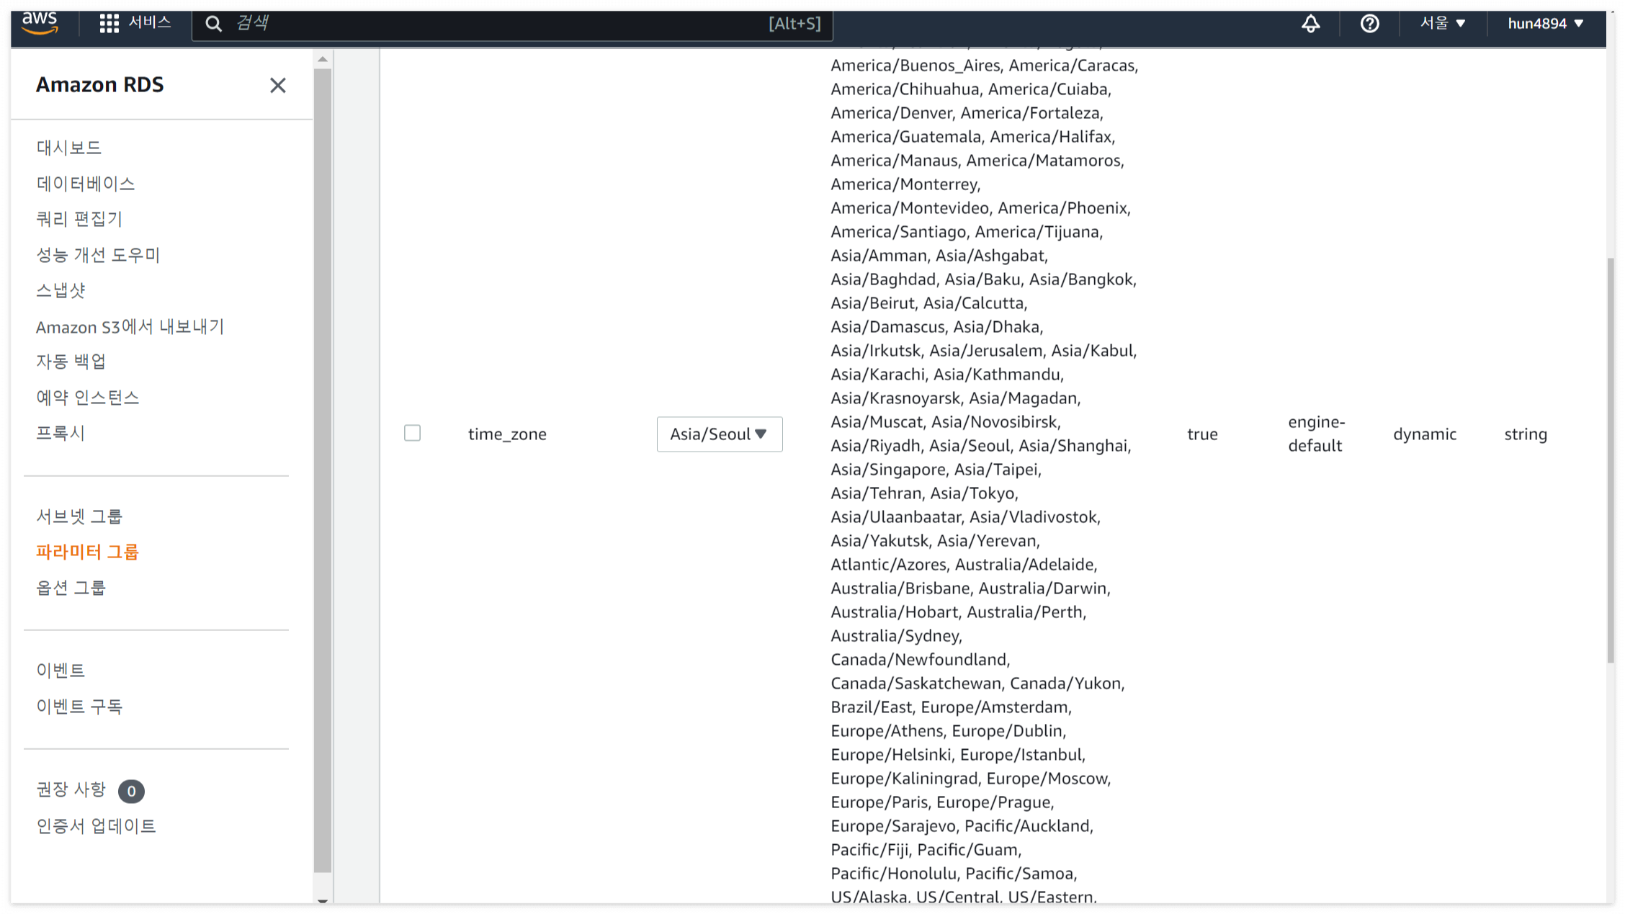Viewport: 1625px width, 914px height.
Task: Open the help question mark icon
Action: [x=1369, y=24]
